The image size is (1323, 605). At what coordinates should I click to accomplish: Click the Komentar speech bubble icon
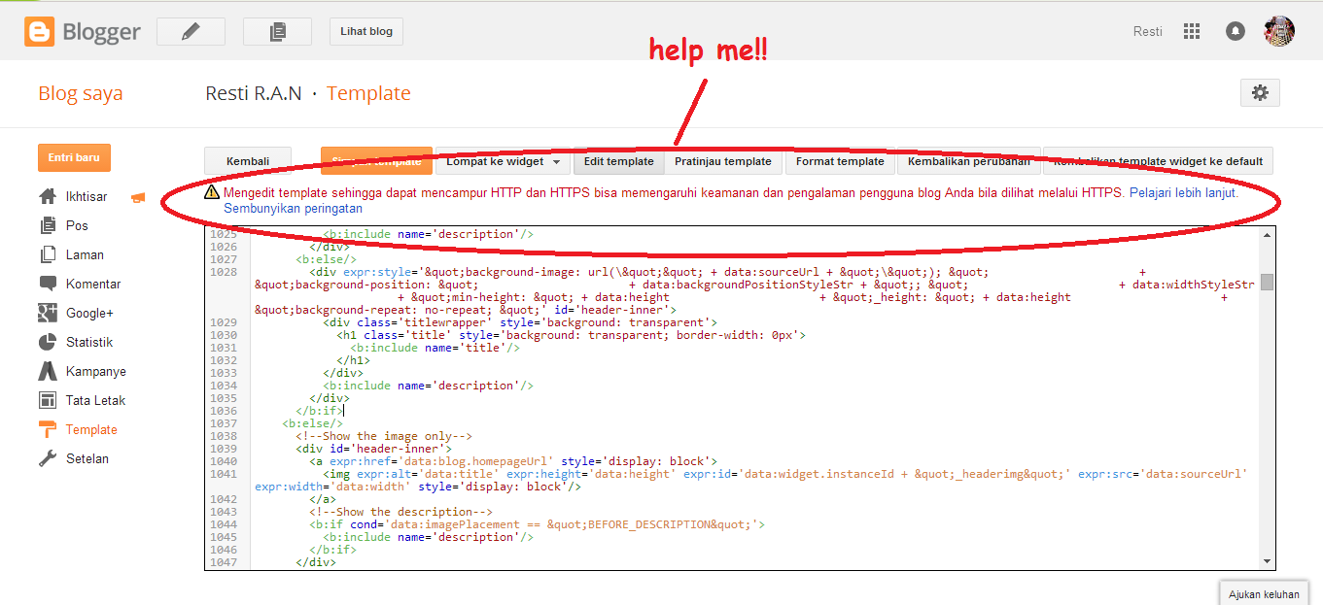(x=48, y=284)
